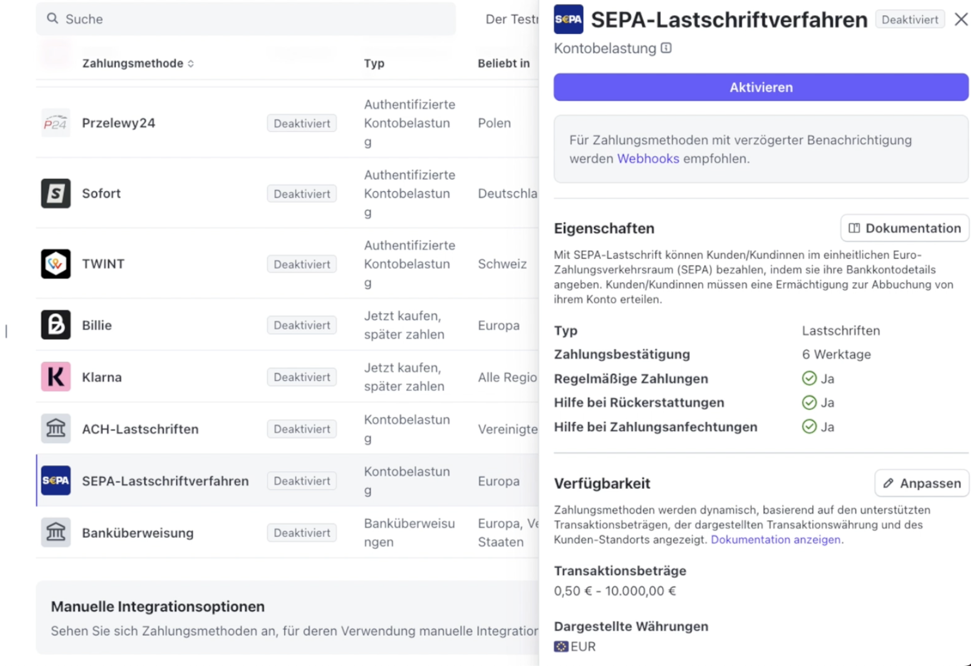
Task: Click the Deaktiviert badge for Sofort
Action: (302, 194)
